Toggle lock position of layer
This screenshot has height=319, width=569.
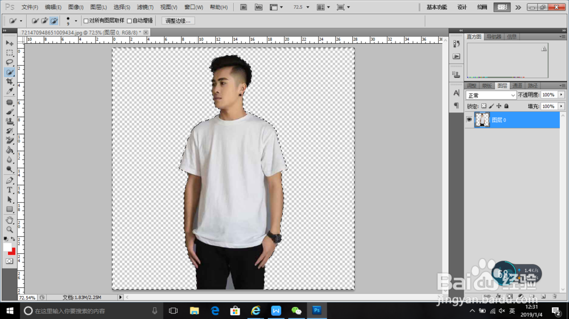point(499,106)
